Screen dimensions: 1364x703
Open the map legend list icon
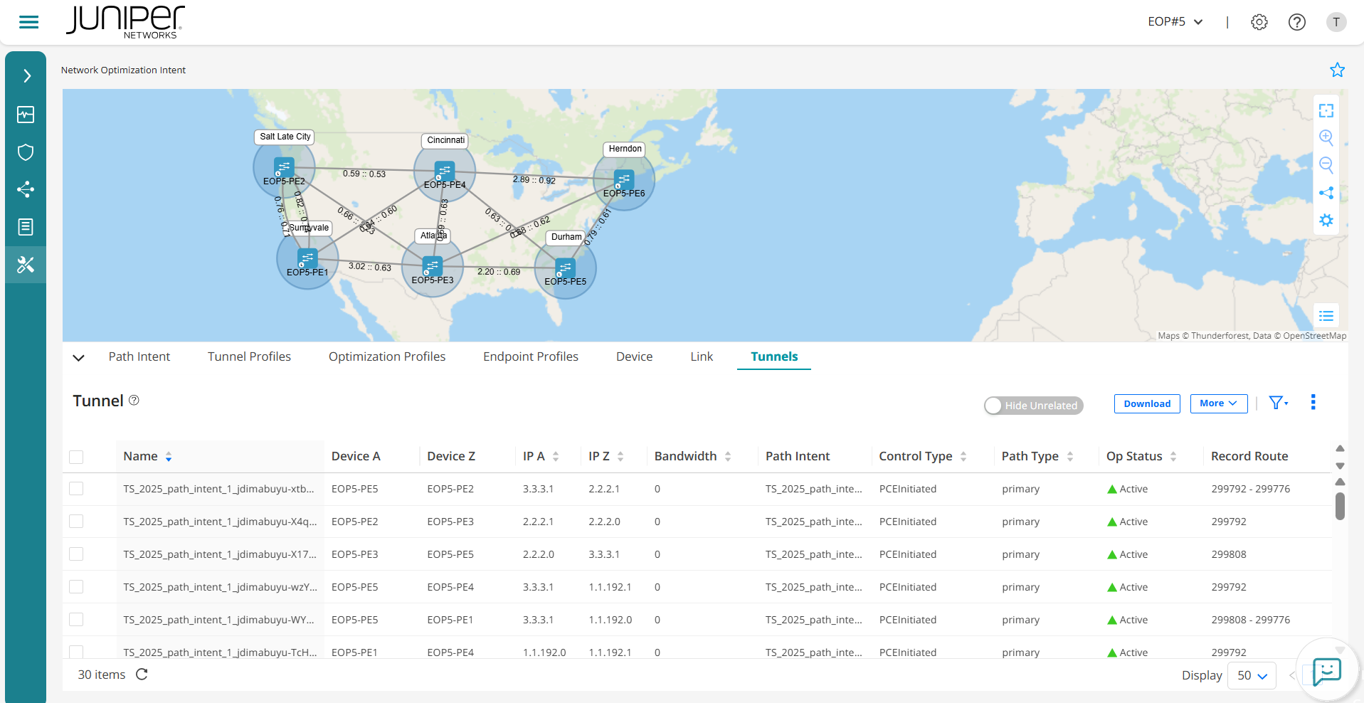coord(1326,316)
